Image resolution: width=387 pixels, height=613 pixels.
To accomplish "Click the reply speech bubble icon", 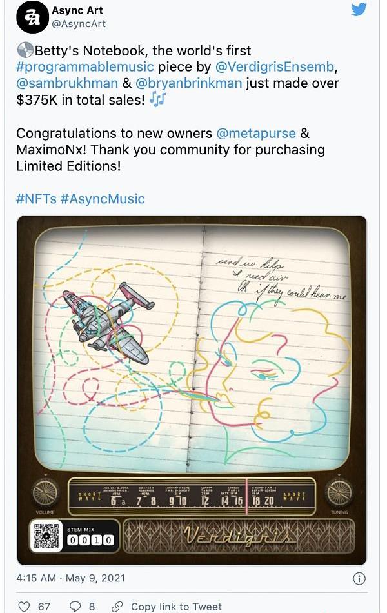I will point(75,607).
